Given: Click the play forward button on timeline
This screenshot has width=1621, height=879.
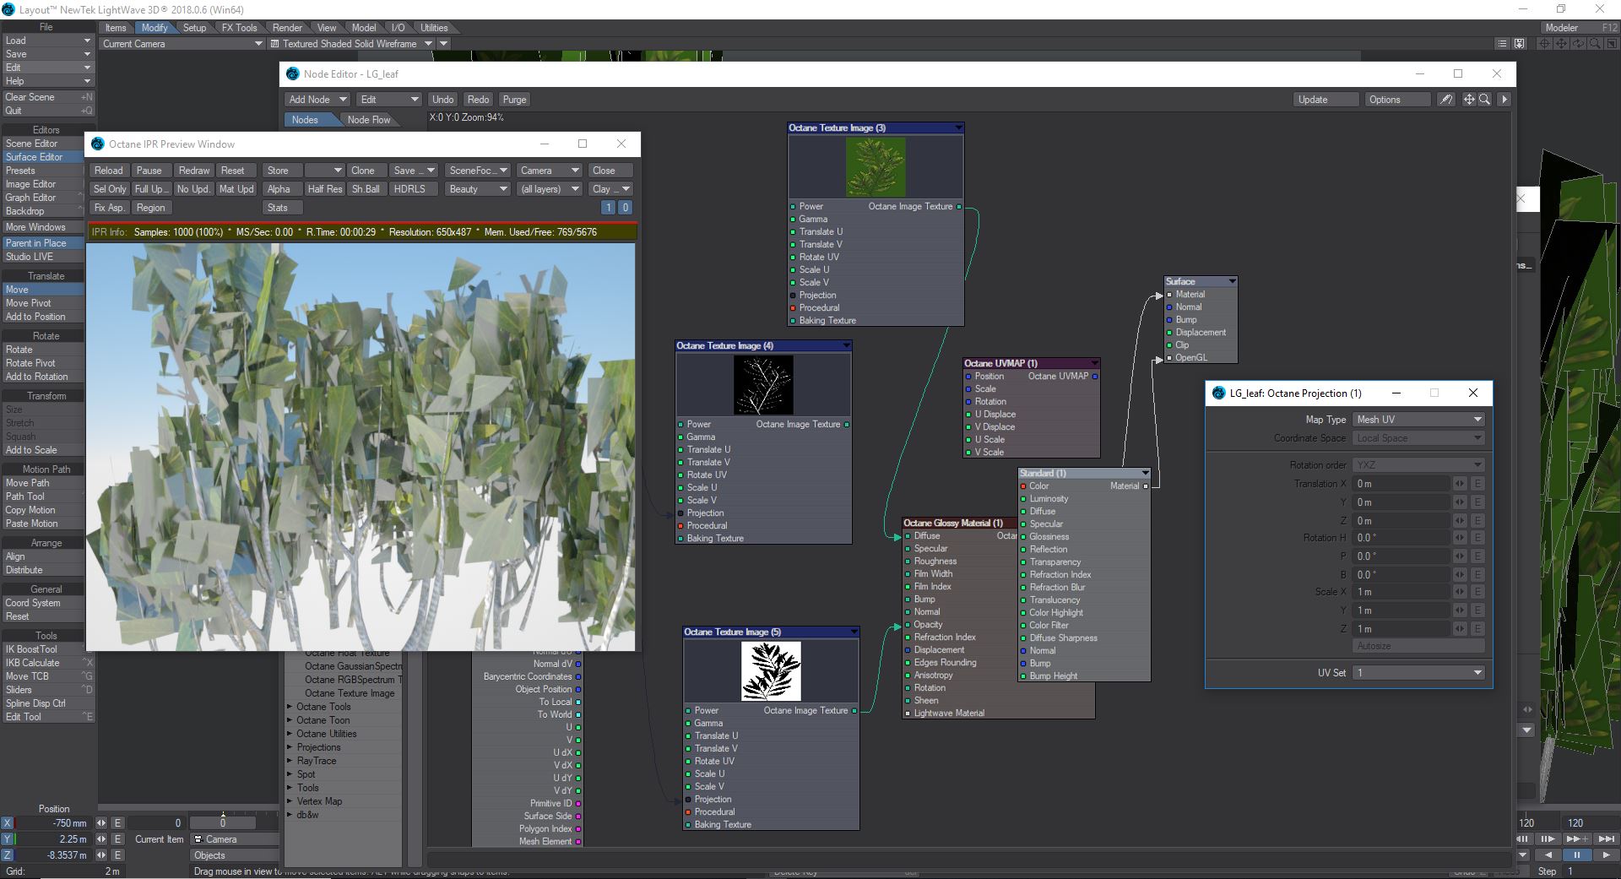Looking at the screenshot, I should point(1605,855).
